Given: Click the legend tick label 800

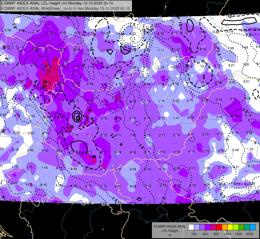Looking at the screenshot, I should coord(216,234).
